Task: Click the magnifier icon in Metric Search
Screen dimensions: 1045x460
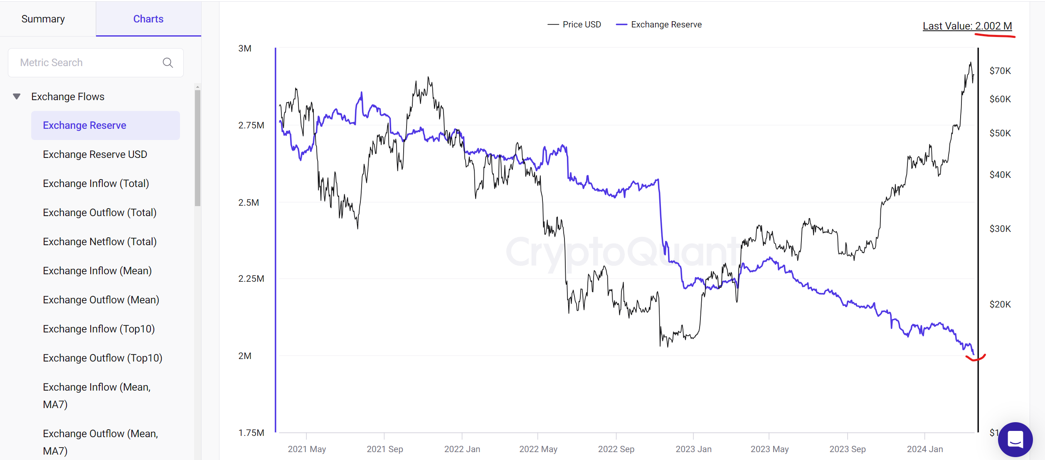Action: click(x=168, y=63)
